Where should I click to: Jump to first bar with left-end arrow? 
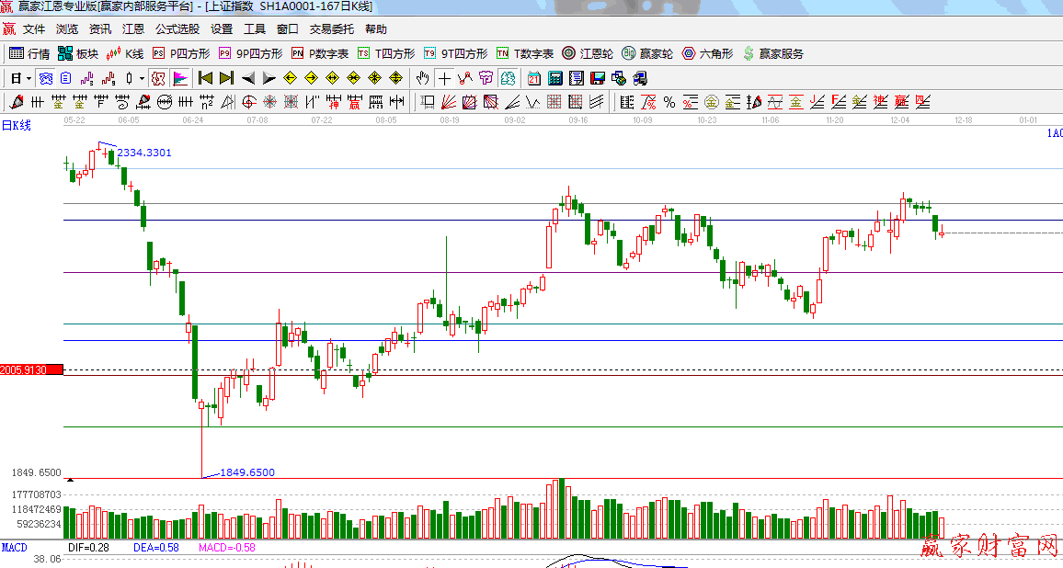(205, 78)
